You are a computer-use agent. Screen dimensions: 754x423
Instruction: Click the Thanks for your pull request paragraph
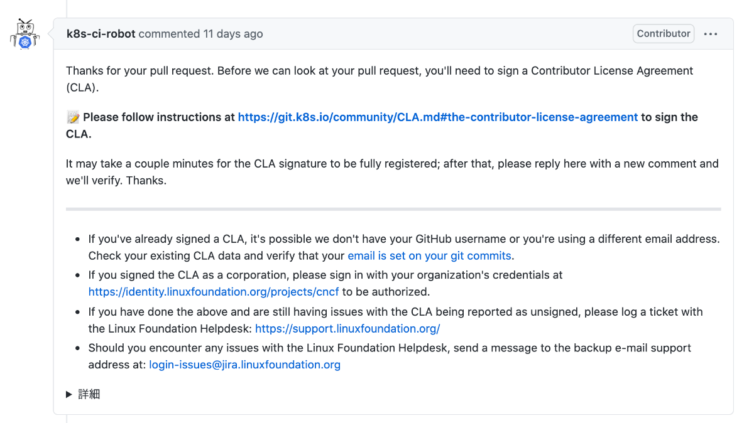click(x=314, y=71)
